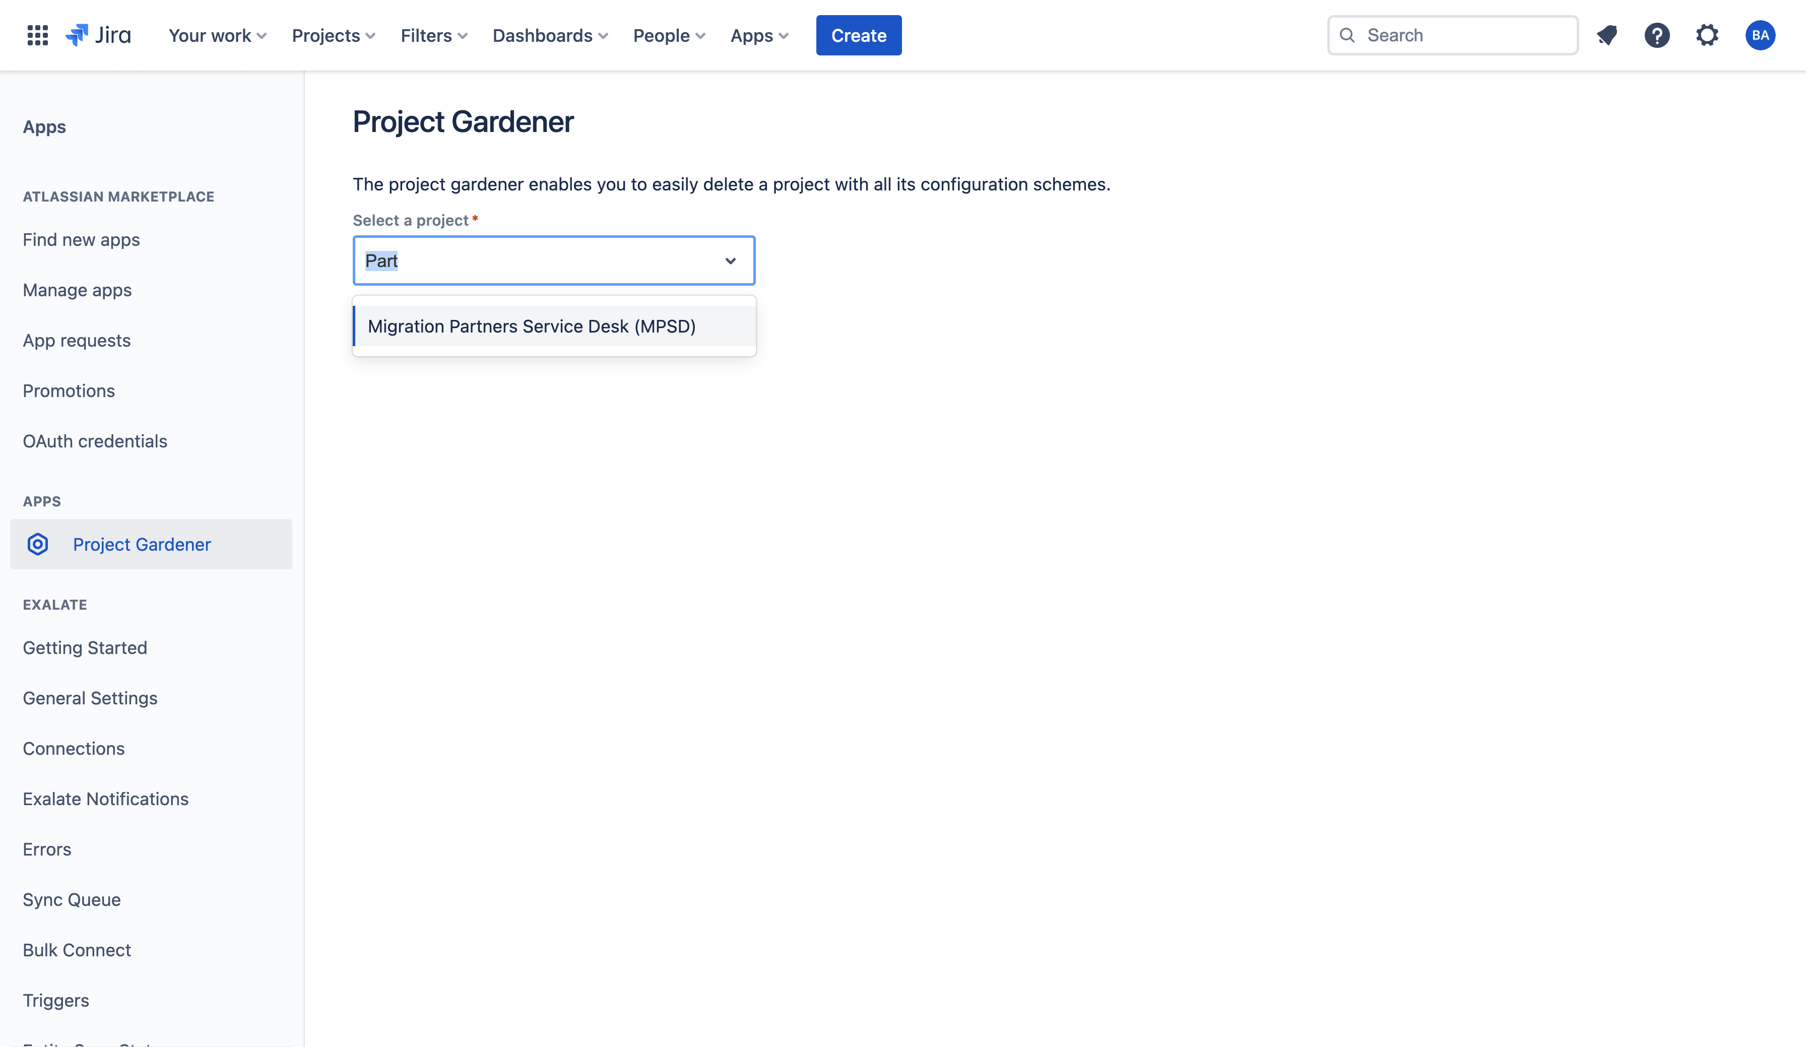Screen dimensions: 1806x1047
Task: Click the Jira logo
Action: (x=98, y=35)
